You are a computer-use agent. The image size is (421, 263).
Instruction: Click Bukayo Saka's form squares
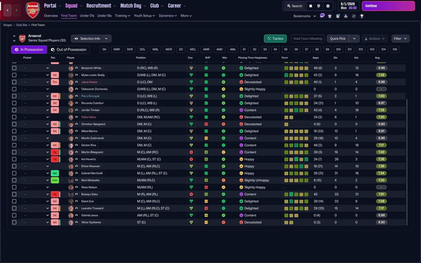296,194
